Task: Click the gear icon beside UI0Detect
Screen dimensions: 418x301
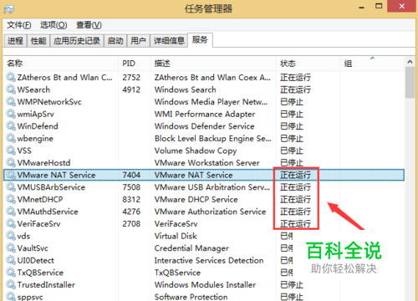Action: point(11,260)
